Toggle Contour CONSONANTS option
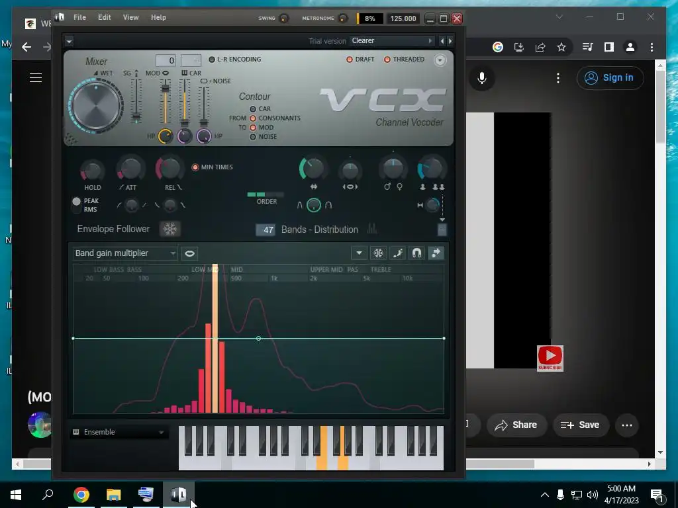 (275, 118)
